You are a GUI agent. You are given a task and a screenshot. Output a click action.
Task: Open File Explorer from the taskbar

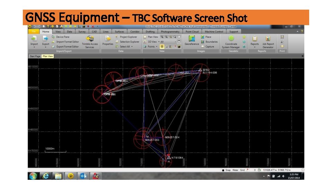[58, 176]
